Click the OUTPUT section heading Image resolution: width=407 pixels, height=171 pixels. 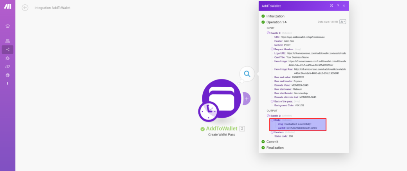click(x=272, y=111)
